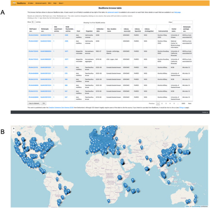Open Advanced search from the navbar

(41, 3)
